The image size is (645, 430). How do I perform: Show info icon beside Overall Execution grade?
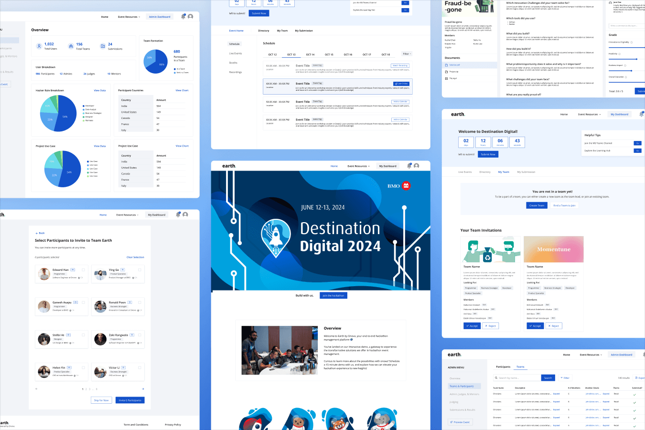[627, 77]
